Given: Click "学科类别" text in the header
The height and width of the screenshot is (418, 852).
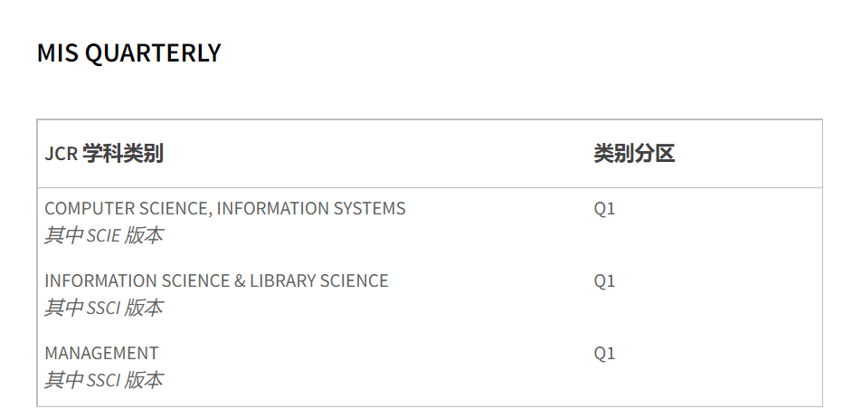Looking at the screenshot, I should pos(123,154).
